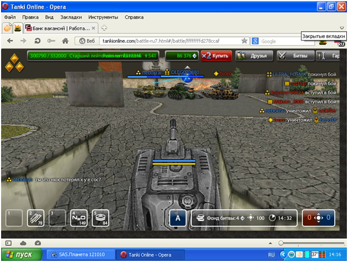Click the browser Home icon
Screen dimensions: 348x262
point(65,41)
